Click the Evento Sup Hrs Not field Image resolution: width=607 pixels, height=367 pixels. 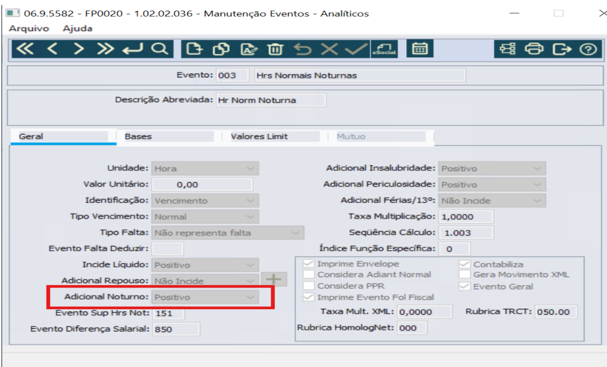coord(169,313)
